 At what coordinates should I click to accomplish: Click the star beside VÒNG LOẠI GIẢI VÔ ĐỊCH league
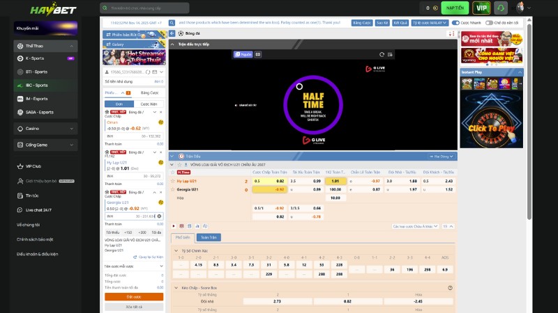(x=179, y=165)
